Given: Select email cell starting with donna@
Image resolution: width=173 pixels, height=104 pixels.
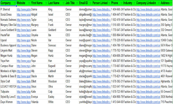Looking at the screenshot, I should tap(85, 9).
